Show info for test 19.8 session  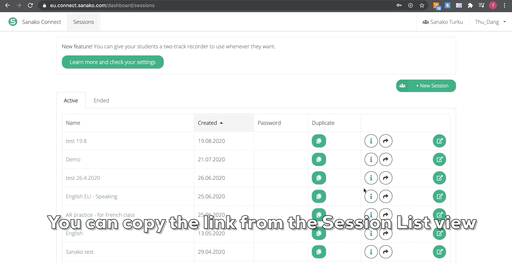(371, 141)
